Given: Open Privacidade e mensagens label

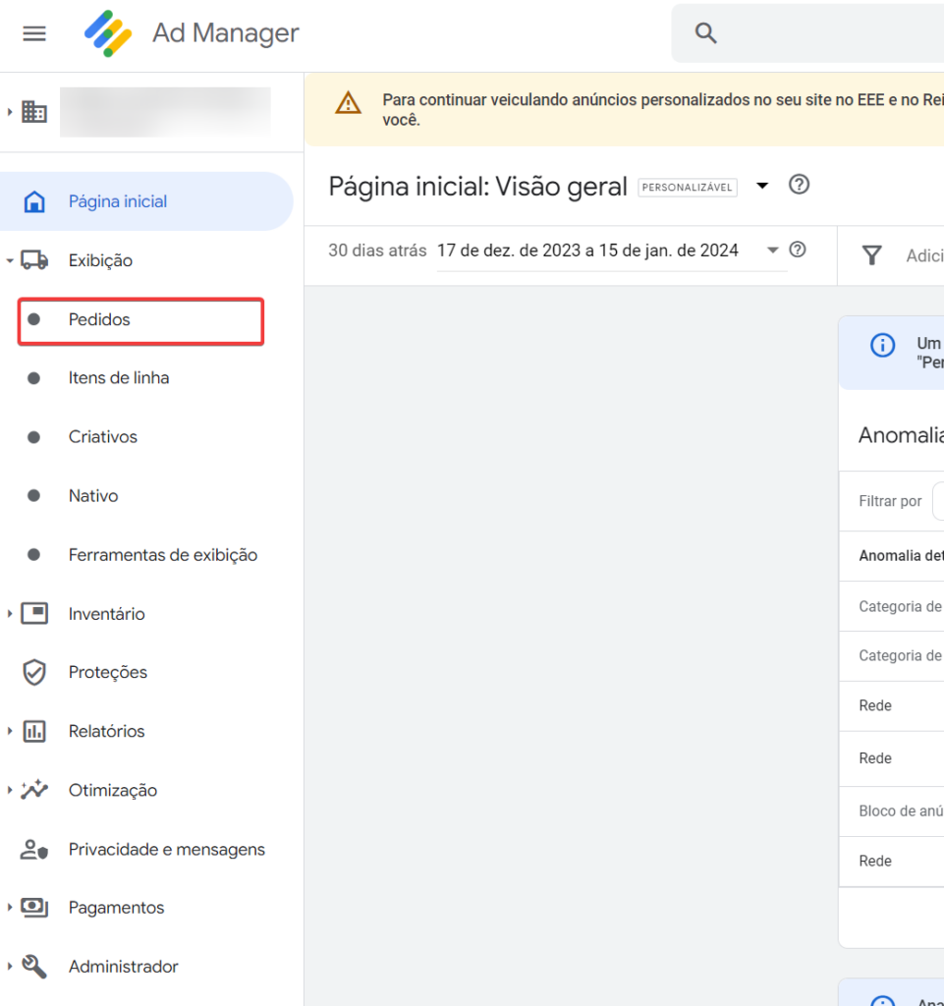Looking at the screenshot, I should pyautogui.click(x=167, y=849).
